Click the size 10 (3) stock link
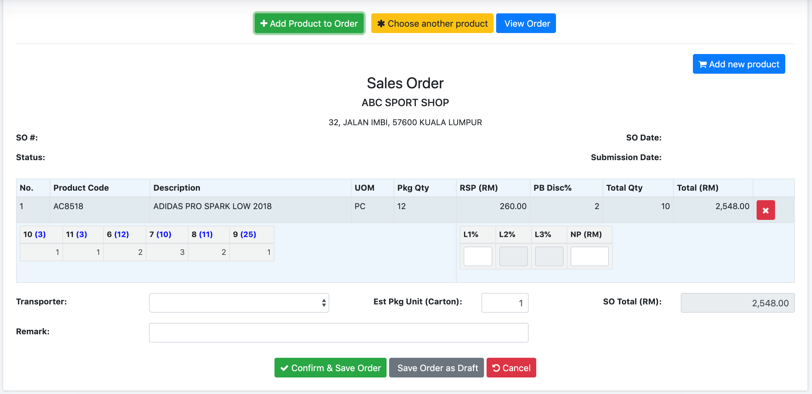 tap(40, 234)
